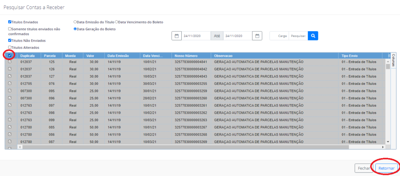This screenshot has width=400, height=176.
Task: Focus the start date field 24/11/2020
Action: (196, 36)
